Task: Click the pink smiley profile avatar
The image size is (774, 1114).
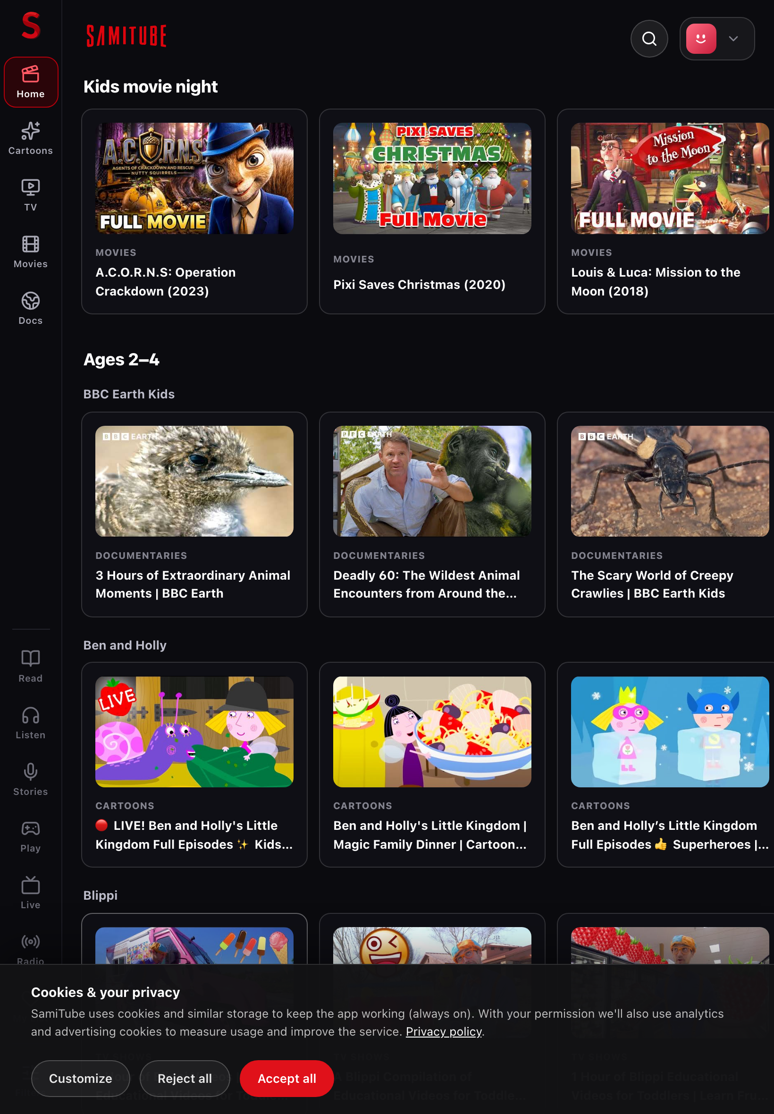Action: [x=701, y=38]
